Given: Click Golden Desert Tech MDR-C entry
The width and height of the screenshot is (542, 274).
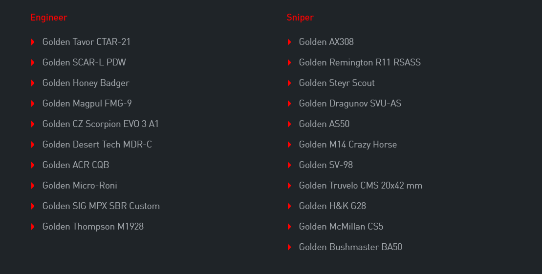Looking at the screenshot, I should pos(97,145).
